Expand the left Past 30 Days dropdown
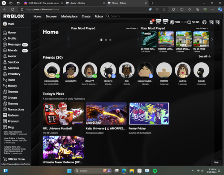This screenshot has height=175, width=224. click(x=132, y=28)
